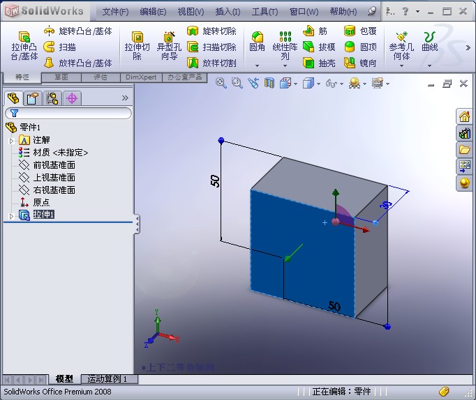Click the Extruded Boss/Base (拉伸凸台/基体) tool

tap(24, 45)
